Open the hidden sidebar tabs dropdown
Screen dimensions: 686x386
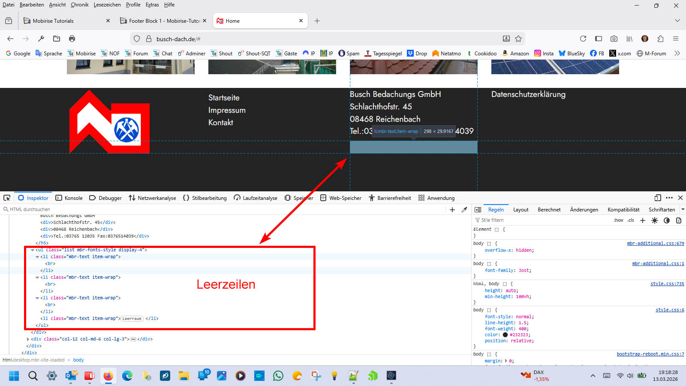(683, 210)
